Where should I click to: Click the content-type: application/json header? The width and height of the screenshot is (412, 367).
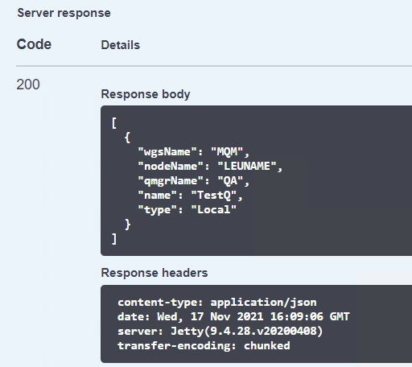(x=217, y=303)
